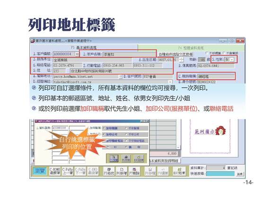The width and height of the screenshot is (279, 197).
Task: Switch to F4 整體資料處理 tab
Action: (x=191, y=48)
